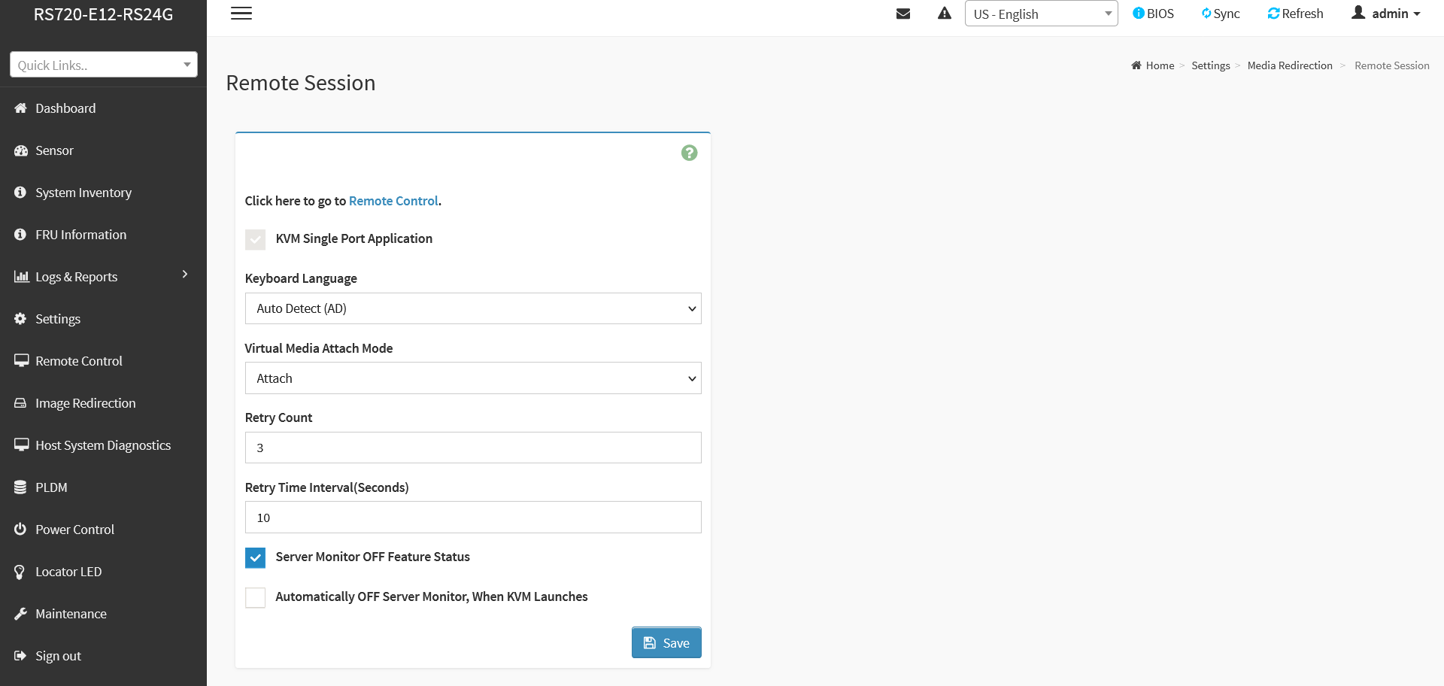Click the floppy-disk icon on Save
The height and width of the screenshot is (686, 1444).
[x=650, y=643]
